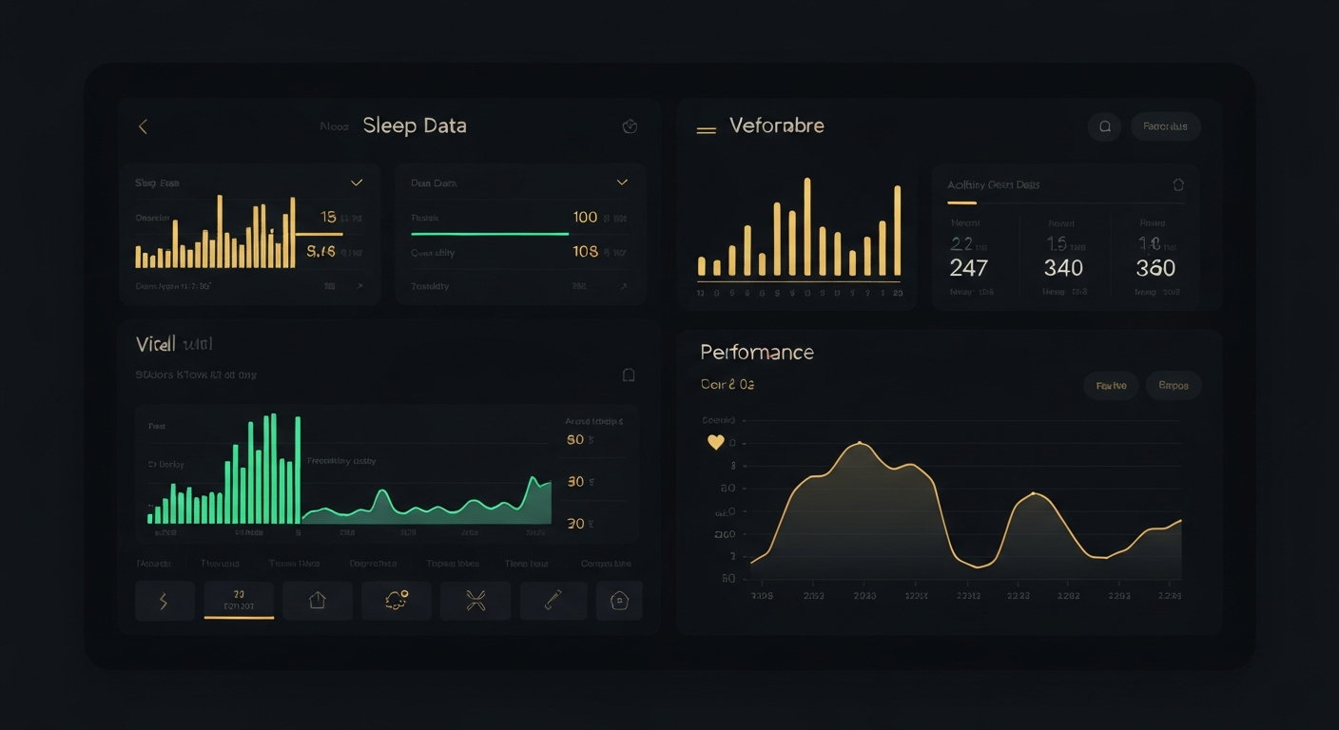Click the Expos button in Performance panel
This screenshot has width=1339, height=730.
tap(1173, 385)
